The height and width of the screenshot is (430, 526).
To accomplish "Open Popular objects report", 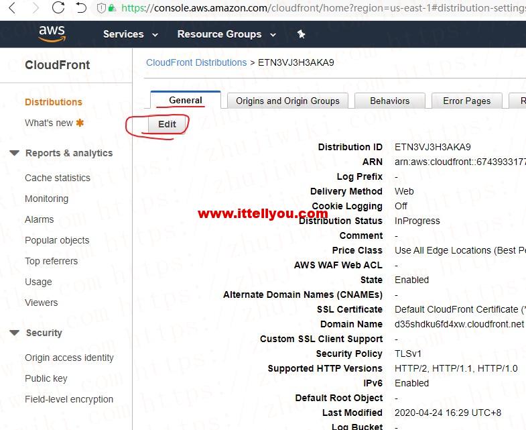I will point(57,241).
